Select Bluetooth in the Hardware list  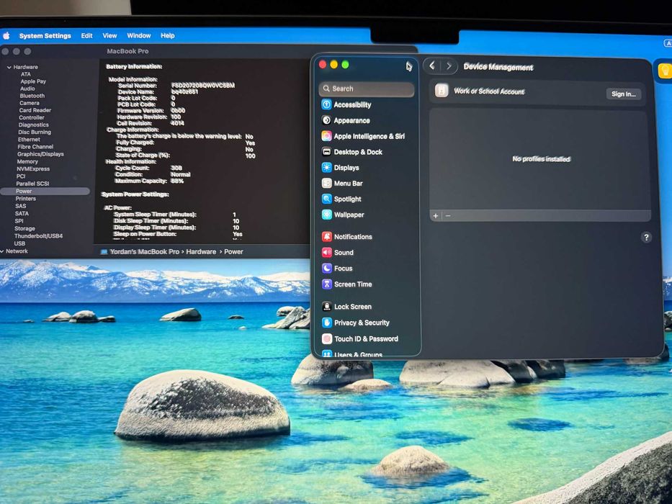(x=32, y=96)
